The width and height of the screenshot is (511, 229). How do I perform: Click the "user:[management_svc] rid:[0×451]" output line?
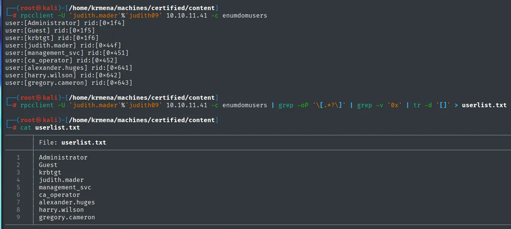(67, 53)
